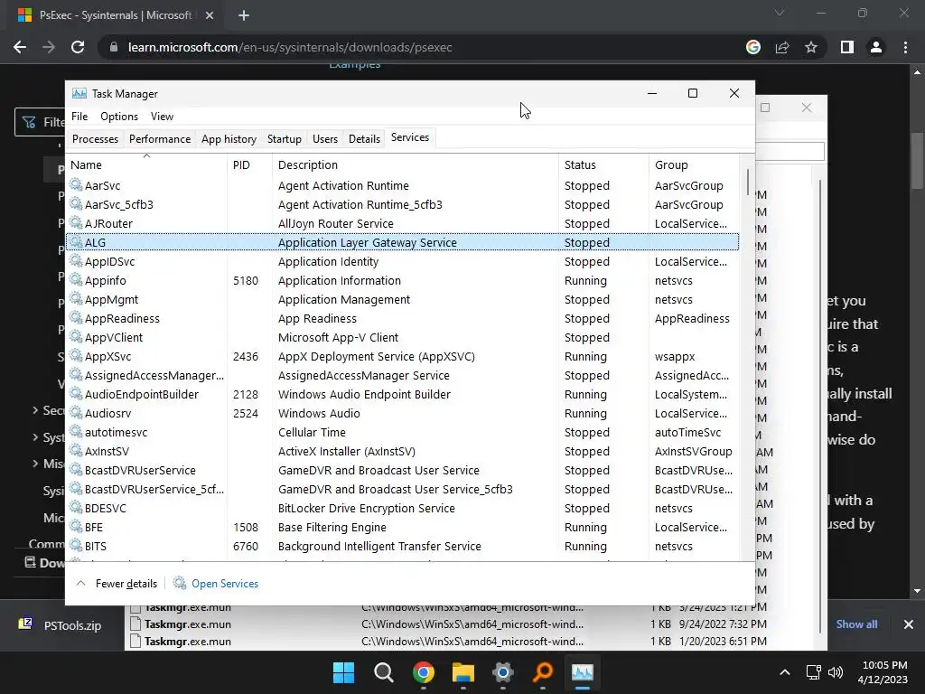Open the View menu in Task Manager
The image size is (925, 694).
(x=162, y=117)
